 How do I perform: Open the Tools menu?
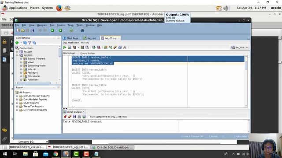pos(79,25)
